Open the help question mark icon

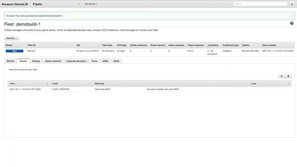point(292,23)
